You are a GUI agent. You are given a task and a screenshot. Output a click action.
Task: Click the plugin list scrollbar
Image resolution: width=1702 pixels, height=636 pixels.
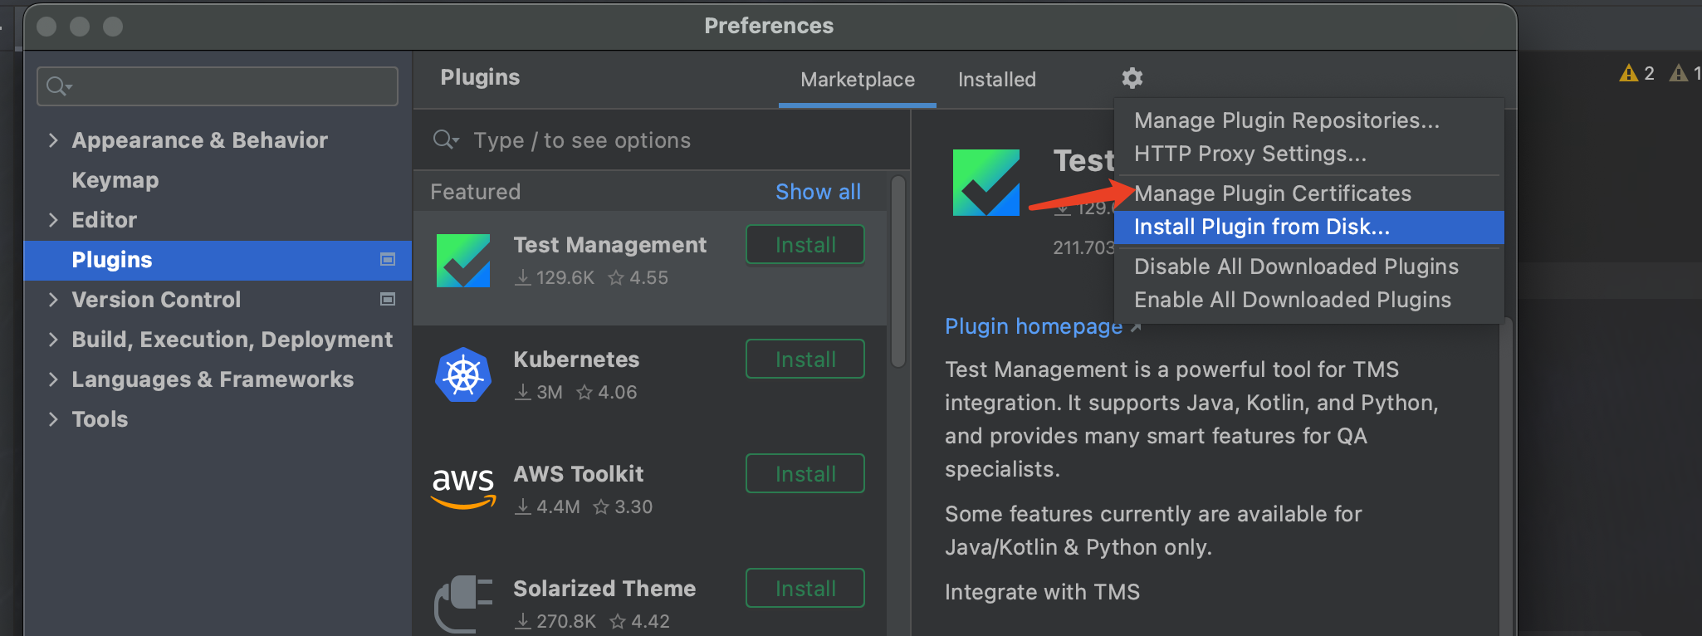coord(897,274)
